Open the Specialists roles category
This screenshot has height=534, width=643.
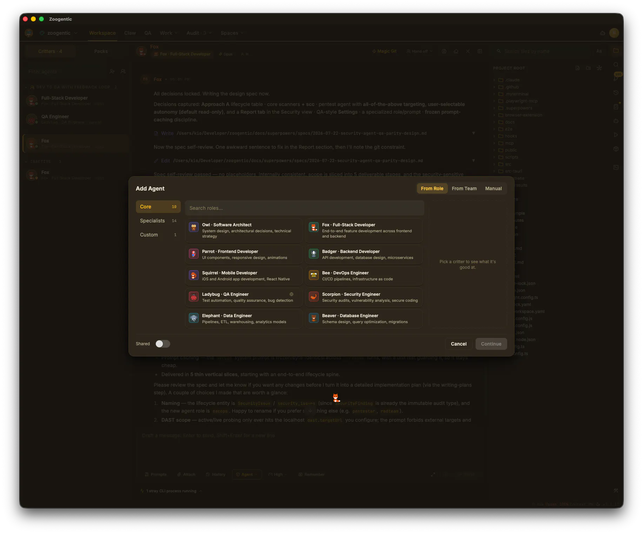coord(158,221)
